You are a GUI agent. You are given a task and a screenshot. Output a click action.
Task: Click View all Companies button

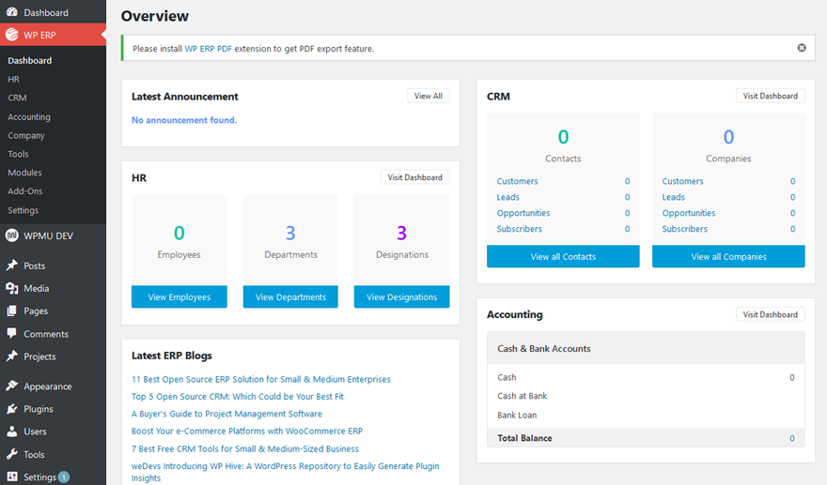tap(729, 256)
